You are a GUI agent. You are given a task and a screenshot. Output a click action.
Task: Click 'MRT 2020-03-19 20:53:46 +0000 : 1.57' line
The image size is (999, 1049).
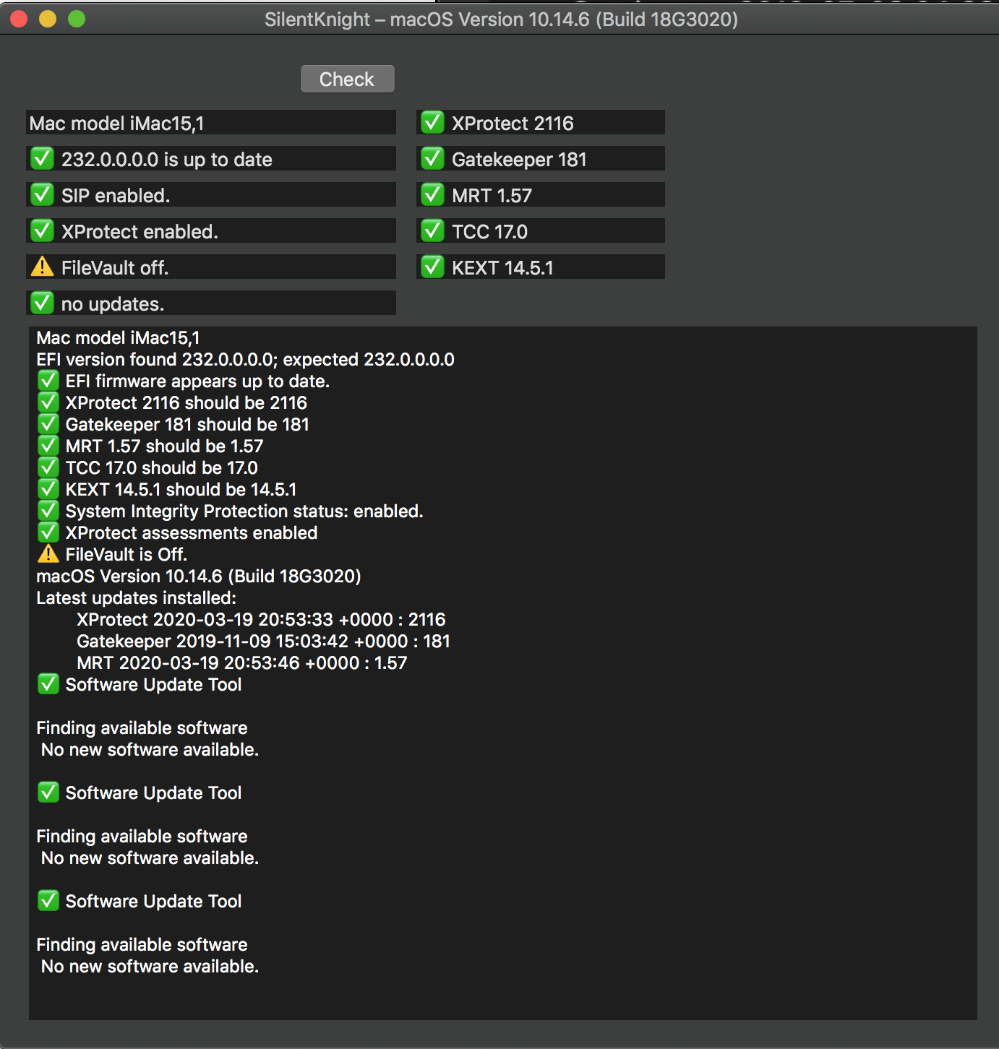click(x=242, y=662)
